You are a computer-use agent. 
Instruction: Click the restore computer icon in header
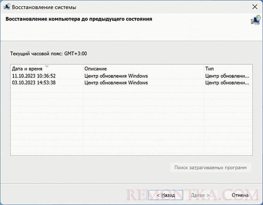[x=256, y=20]
